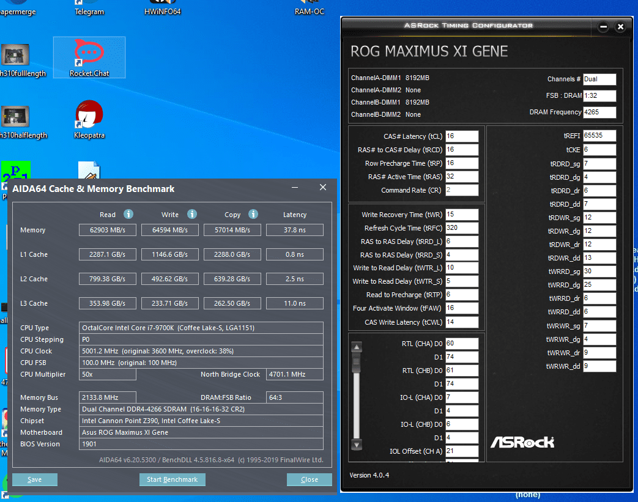Screen dimensions: 638x502
Task: Click Start Benchmark in AIDA64
Action: [x=172, y=479]
